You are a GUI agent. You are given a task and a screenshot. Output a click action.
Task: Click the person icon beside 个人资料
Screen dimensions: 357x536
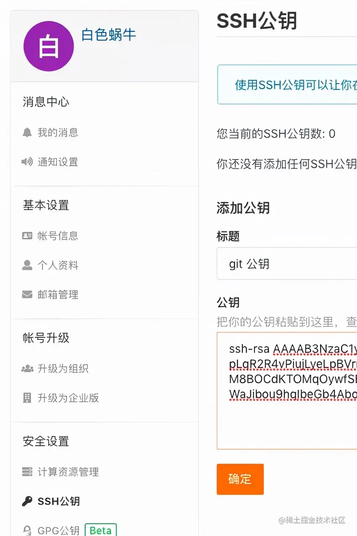27,265
